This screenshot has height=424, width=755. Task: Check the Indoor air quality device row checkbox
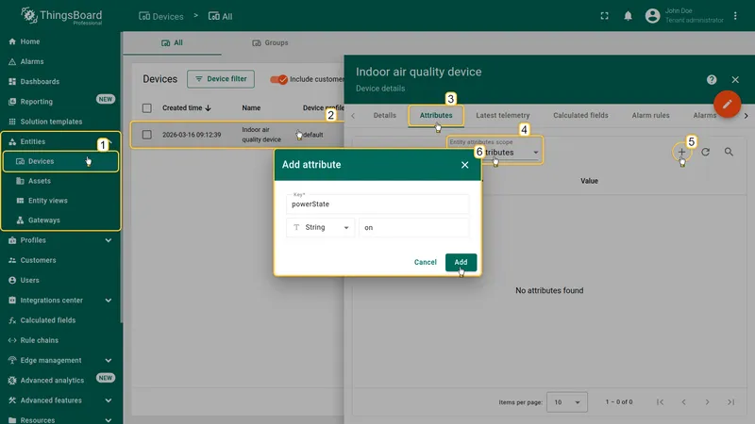point(147,135)
